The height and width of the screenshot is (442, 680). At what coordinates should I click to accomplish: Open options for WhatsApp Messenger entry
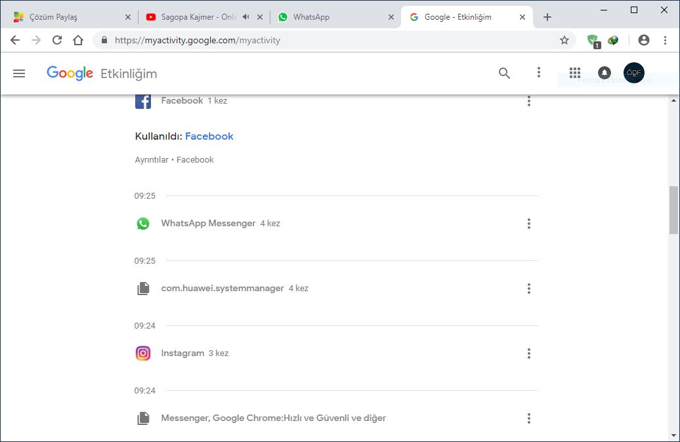pos(528,224)
